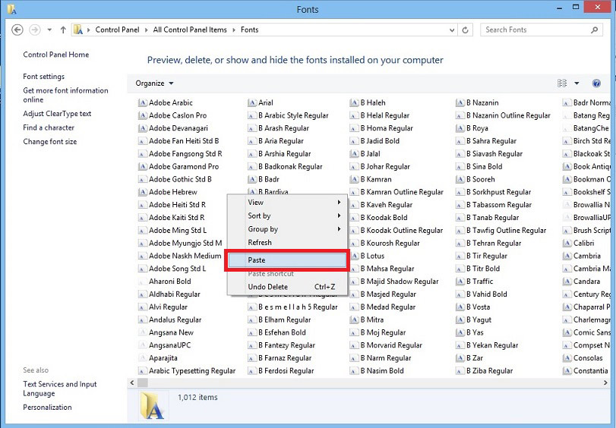The image size is (616, 428).
Task: Open the Fonts help button
Action: (596, 83)
